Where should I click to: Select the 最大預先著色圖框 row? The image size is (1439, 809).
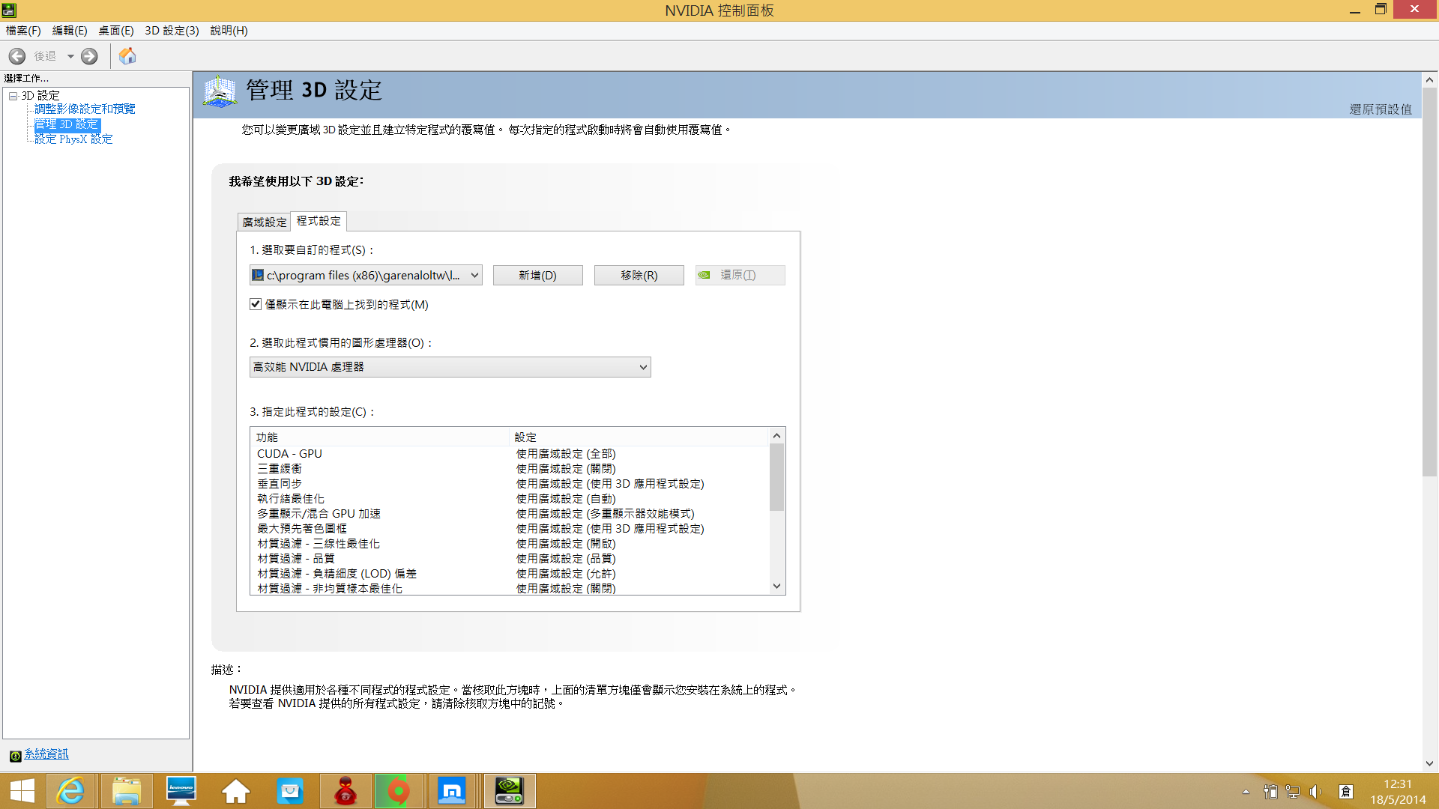[510, 529]
